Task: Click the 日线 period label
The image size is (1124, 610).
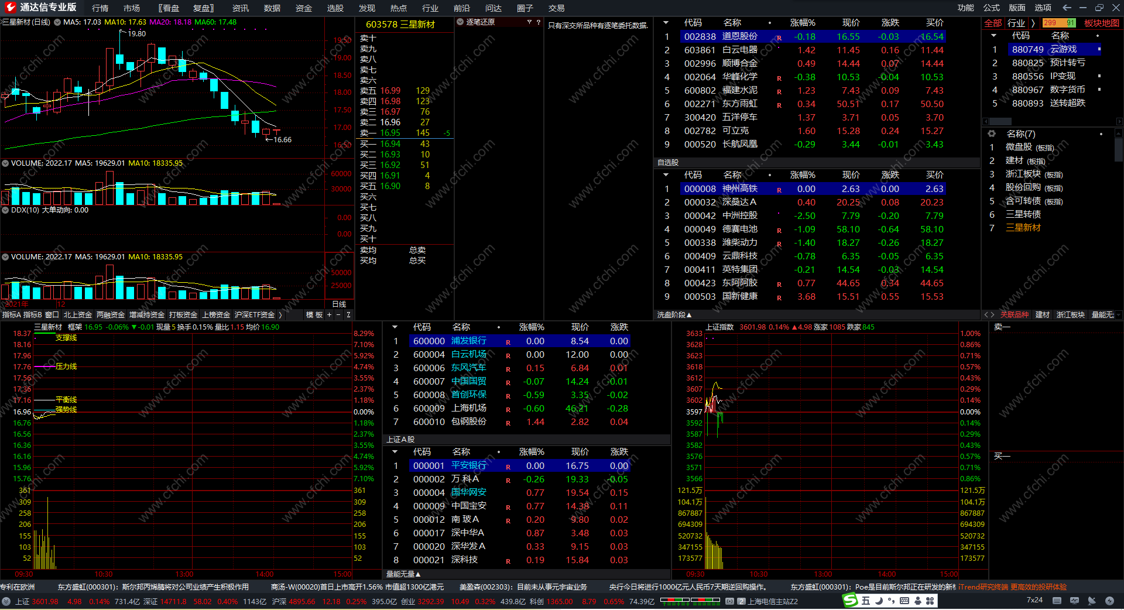Action: point(339,304)
